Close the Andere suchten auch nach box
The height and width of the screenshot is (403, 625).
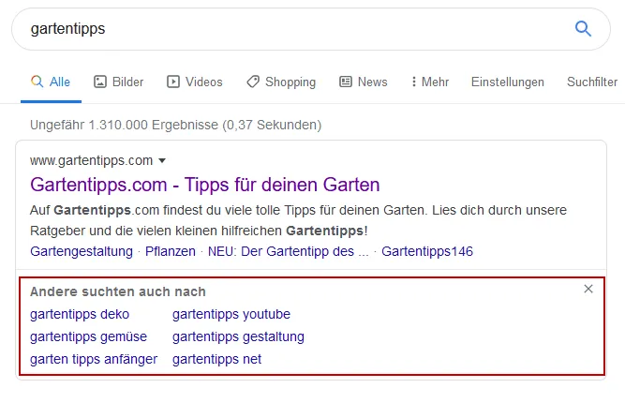tap(588, 289)
